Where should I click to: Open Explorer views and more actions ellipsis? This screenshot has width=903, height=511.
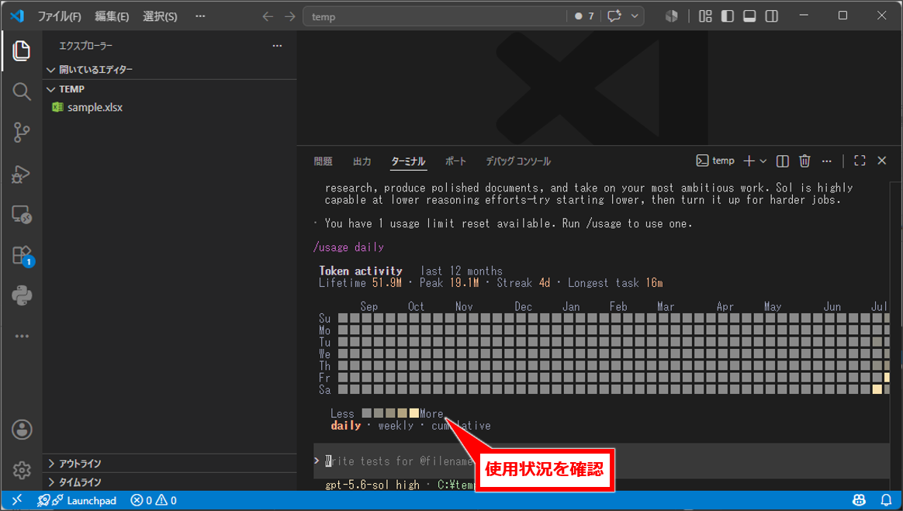tap(277, 46)
